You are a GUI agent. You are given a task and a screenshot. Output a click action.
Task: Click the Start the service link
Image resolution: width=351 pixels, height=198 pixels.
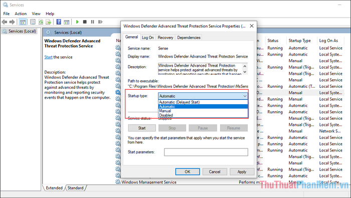coord(48,57)
